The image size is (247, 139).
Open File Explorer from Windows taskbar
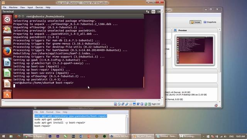point(11,136)
